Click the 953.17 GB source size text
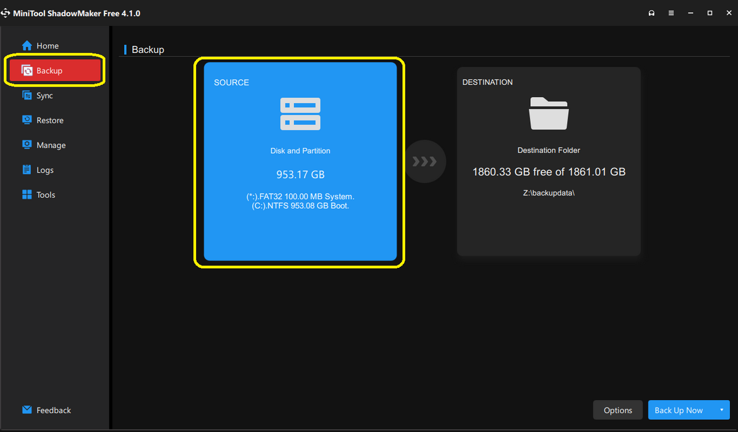 click(x=300, y=175)
